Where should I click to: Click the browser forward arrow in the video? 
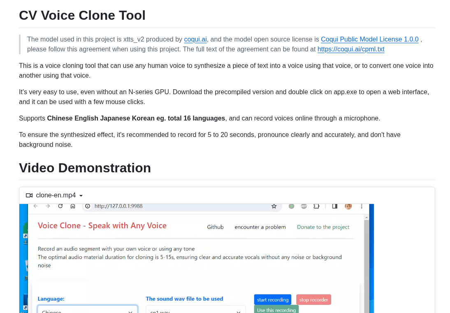[48, 206]
